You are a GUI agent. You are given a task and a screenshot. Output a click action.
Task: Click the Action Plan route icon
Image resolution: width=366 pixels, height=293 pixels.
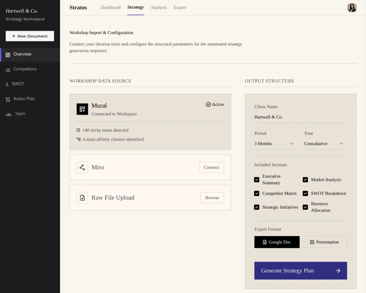click(x=8, y=99)
